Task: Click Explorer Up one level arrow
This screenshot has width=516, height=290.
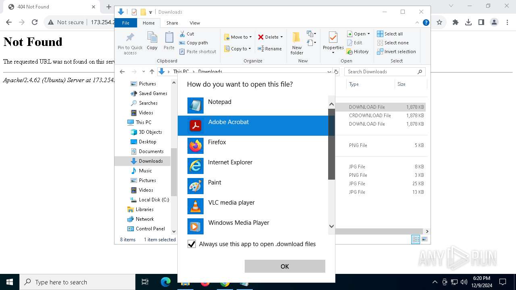Action: (152, 72)
